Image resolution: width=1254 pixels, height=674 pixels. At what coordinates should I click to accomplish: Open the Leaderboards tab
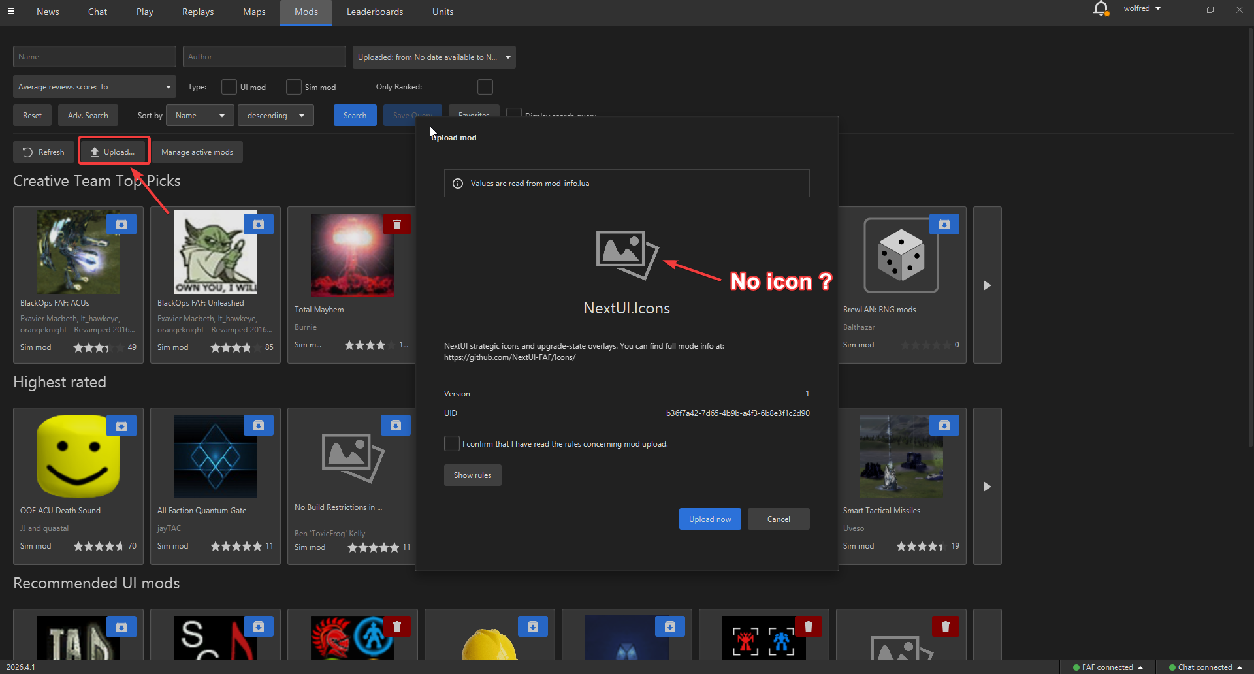[x=375, y=12]
